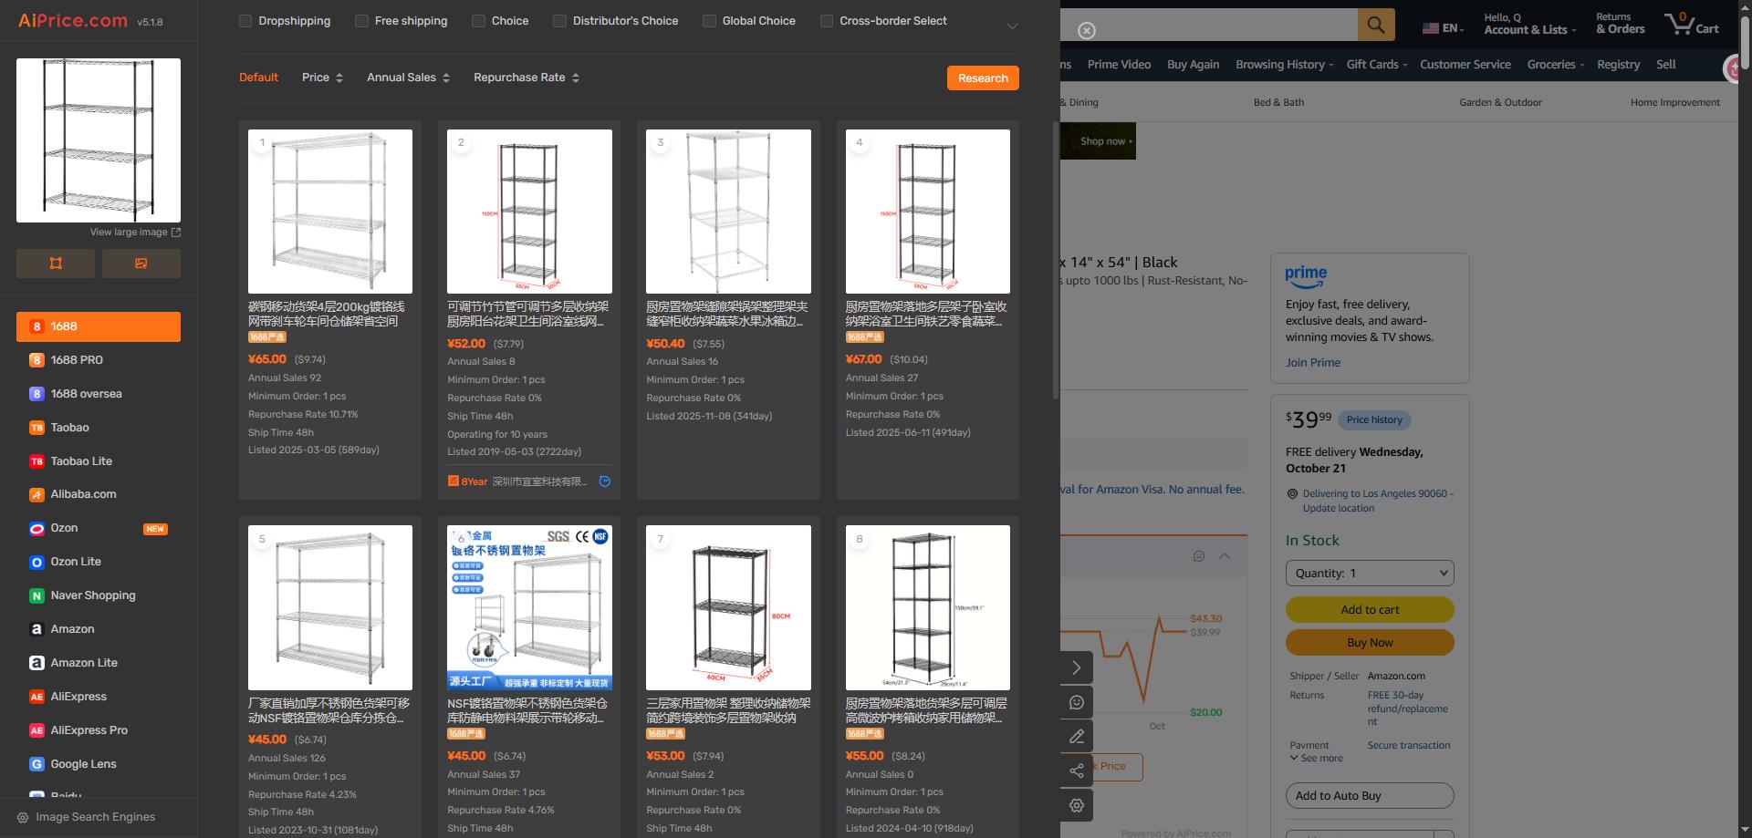Viewport: 1752px width, 838px height.
Task: Toggle Distributor's Choice checkbox
Action: click(x=559, y=21)
